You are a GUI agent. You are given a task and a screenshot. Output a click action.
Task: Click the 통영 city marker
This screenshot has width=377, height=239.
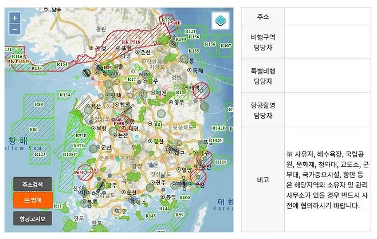tap(163, 197)
